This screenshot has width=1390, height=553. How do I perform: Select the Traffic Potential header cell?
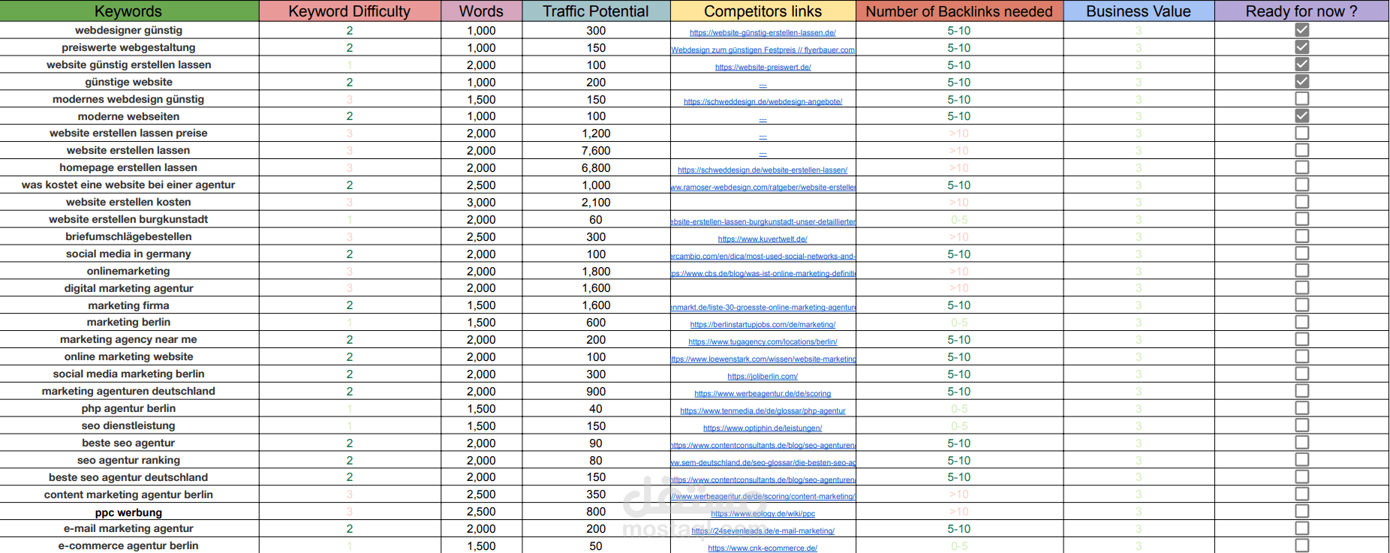pyautogui.click(x=596, y=11)
